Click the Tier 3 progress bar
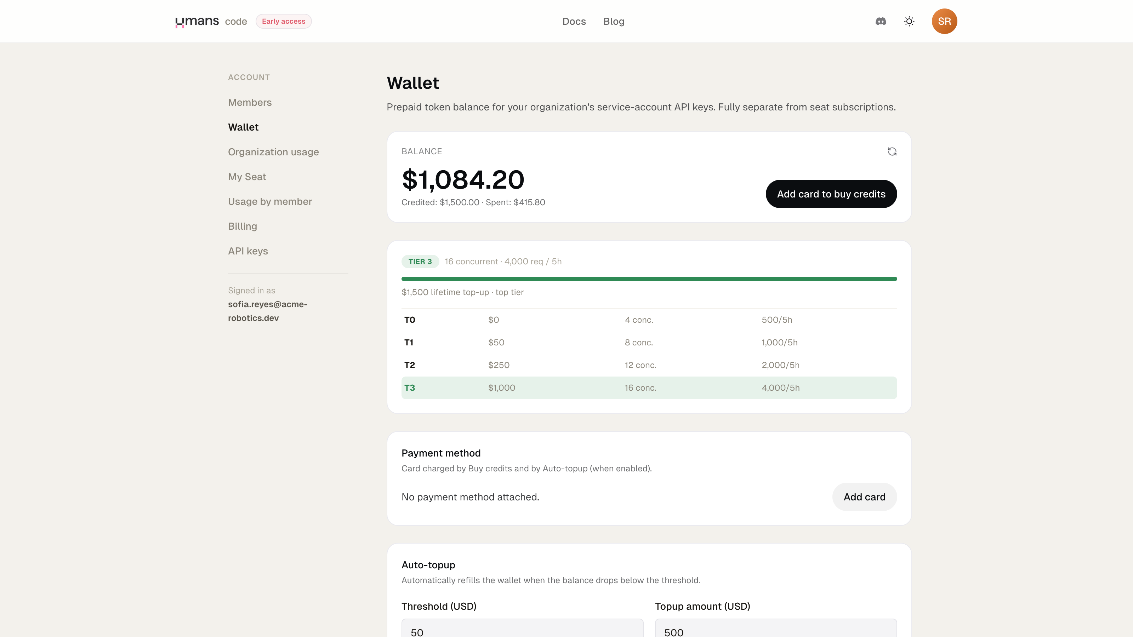Screen dimensions: 1133x637 point(649,279)
